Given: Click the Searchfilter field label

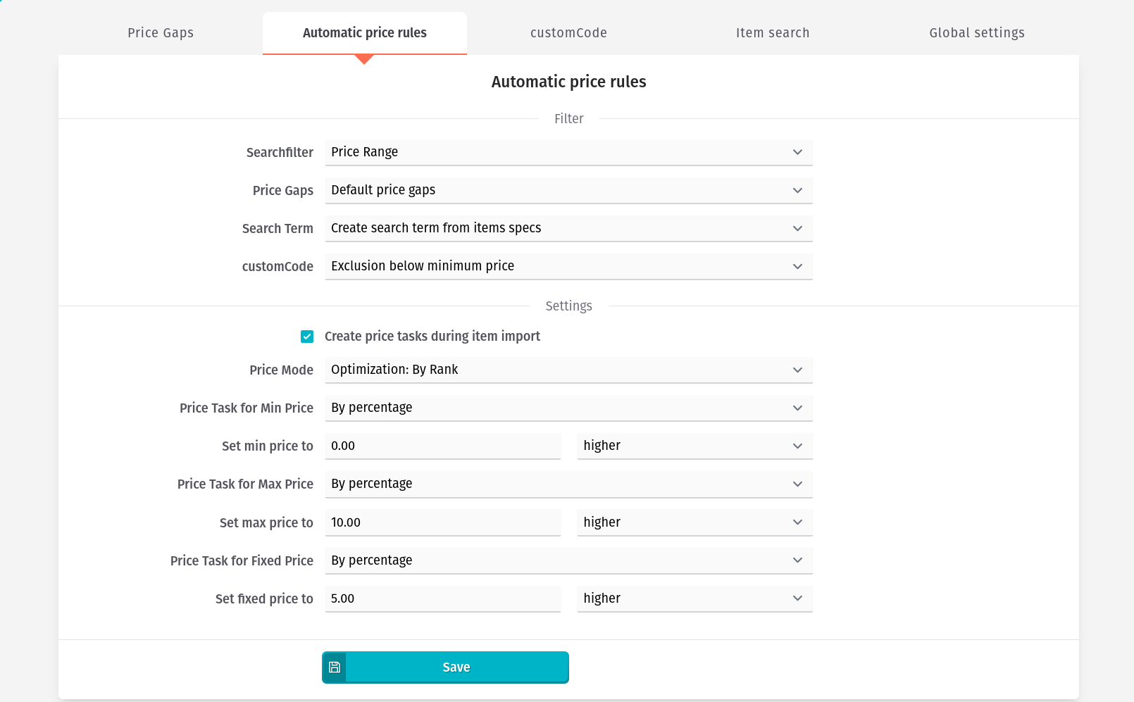Looking at the screenshot, I should [280, 153].
